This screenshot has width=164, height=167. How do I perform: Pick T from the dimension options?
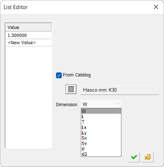[101, 122]
